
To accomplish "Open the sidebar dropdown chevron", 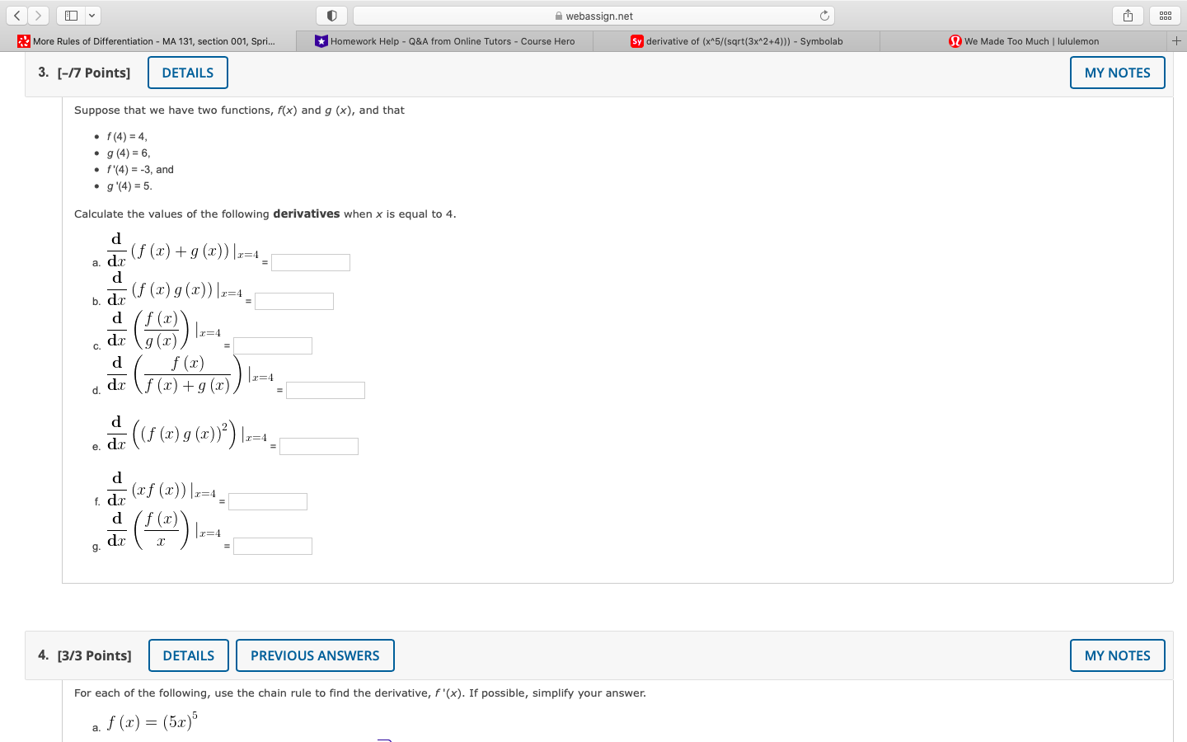I will (x=91, y=15).
